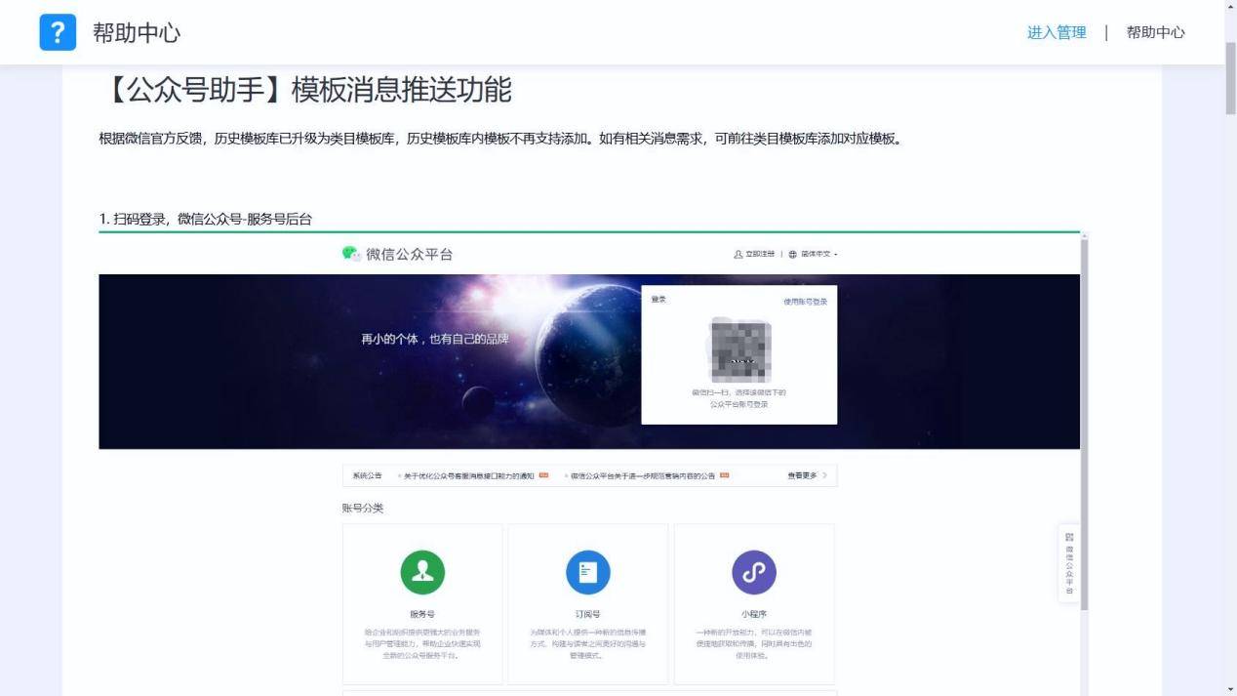
Task: Open 进入管理 in the top navigation
Action: 1057,32
